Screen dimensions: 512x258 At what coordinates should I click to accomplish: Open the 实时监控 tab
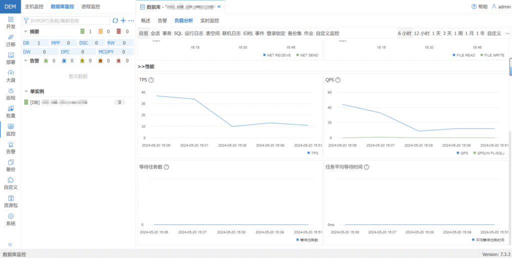tap(209, 20)
